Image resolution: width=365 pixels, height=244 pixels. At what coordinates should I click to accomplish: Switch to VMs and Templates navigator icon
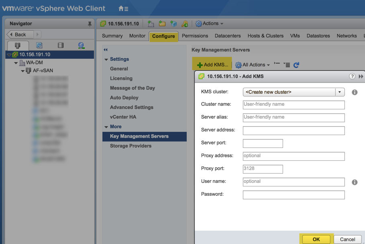pos(39,45)
